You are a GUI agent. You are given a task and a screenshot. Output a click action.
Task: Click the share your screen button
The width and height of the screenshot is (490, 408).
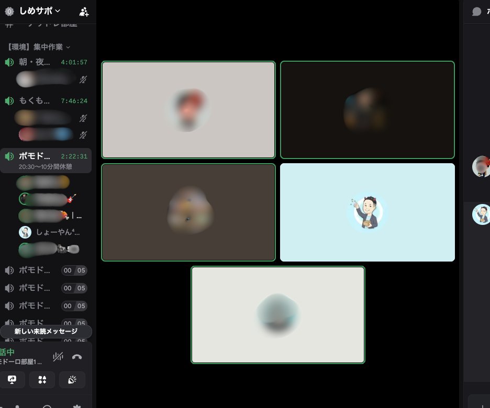pyautogui.click(x=12, y=380)
